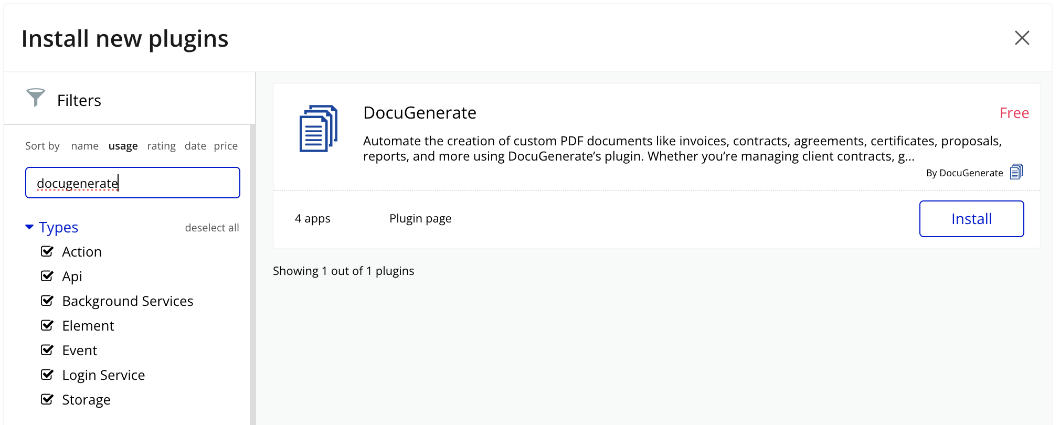This screenshot has width=1060, height=425.
Task: Toggle the Storage type checkbox
Action: click(x=47, y=399)
